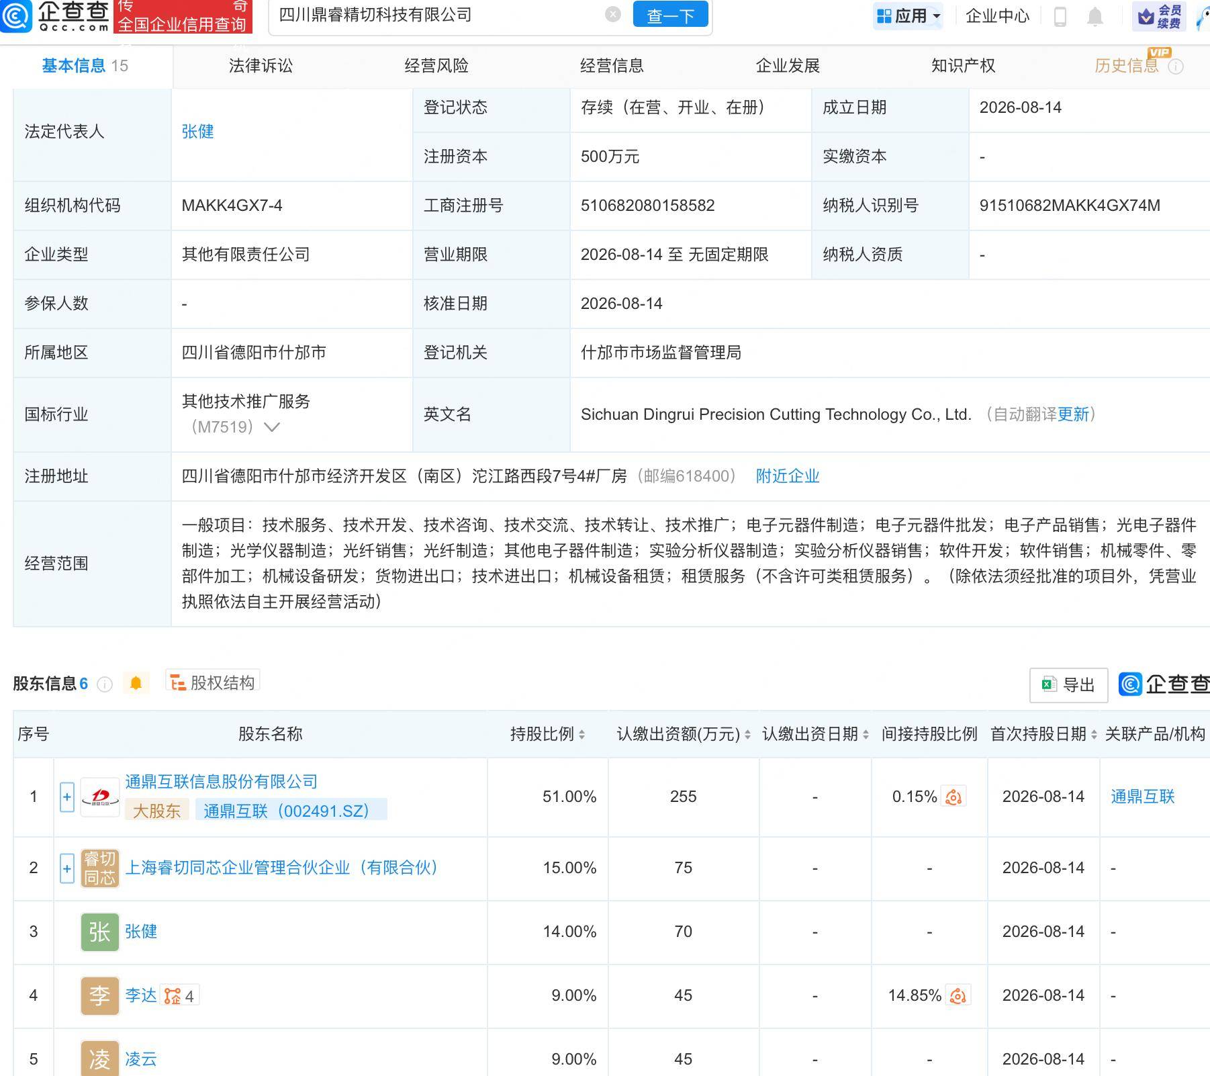
Task: Click the indirect holding chart icon beside 0.15%
Action: point(953,797)
